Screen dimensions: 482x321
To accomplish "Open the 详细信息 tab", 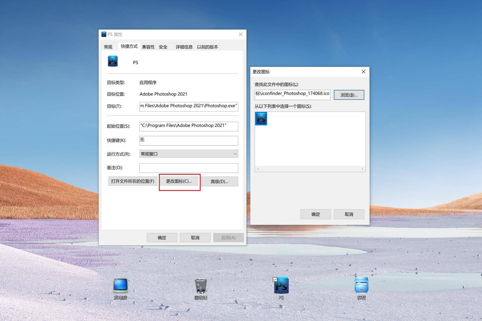I will [x=184, y=47].
